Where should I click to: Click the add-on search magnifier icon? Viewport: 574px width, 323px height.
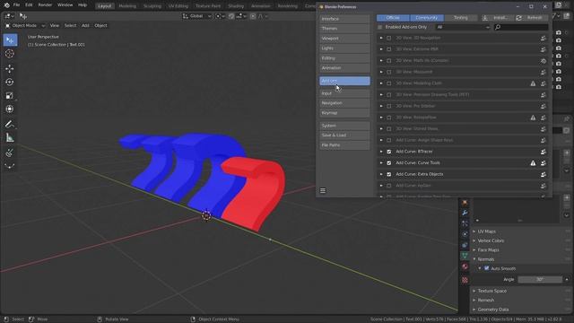(498, 27)
